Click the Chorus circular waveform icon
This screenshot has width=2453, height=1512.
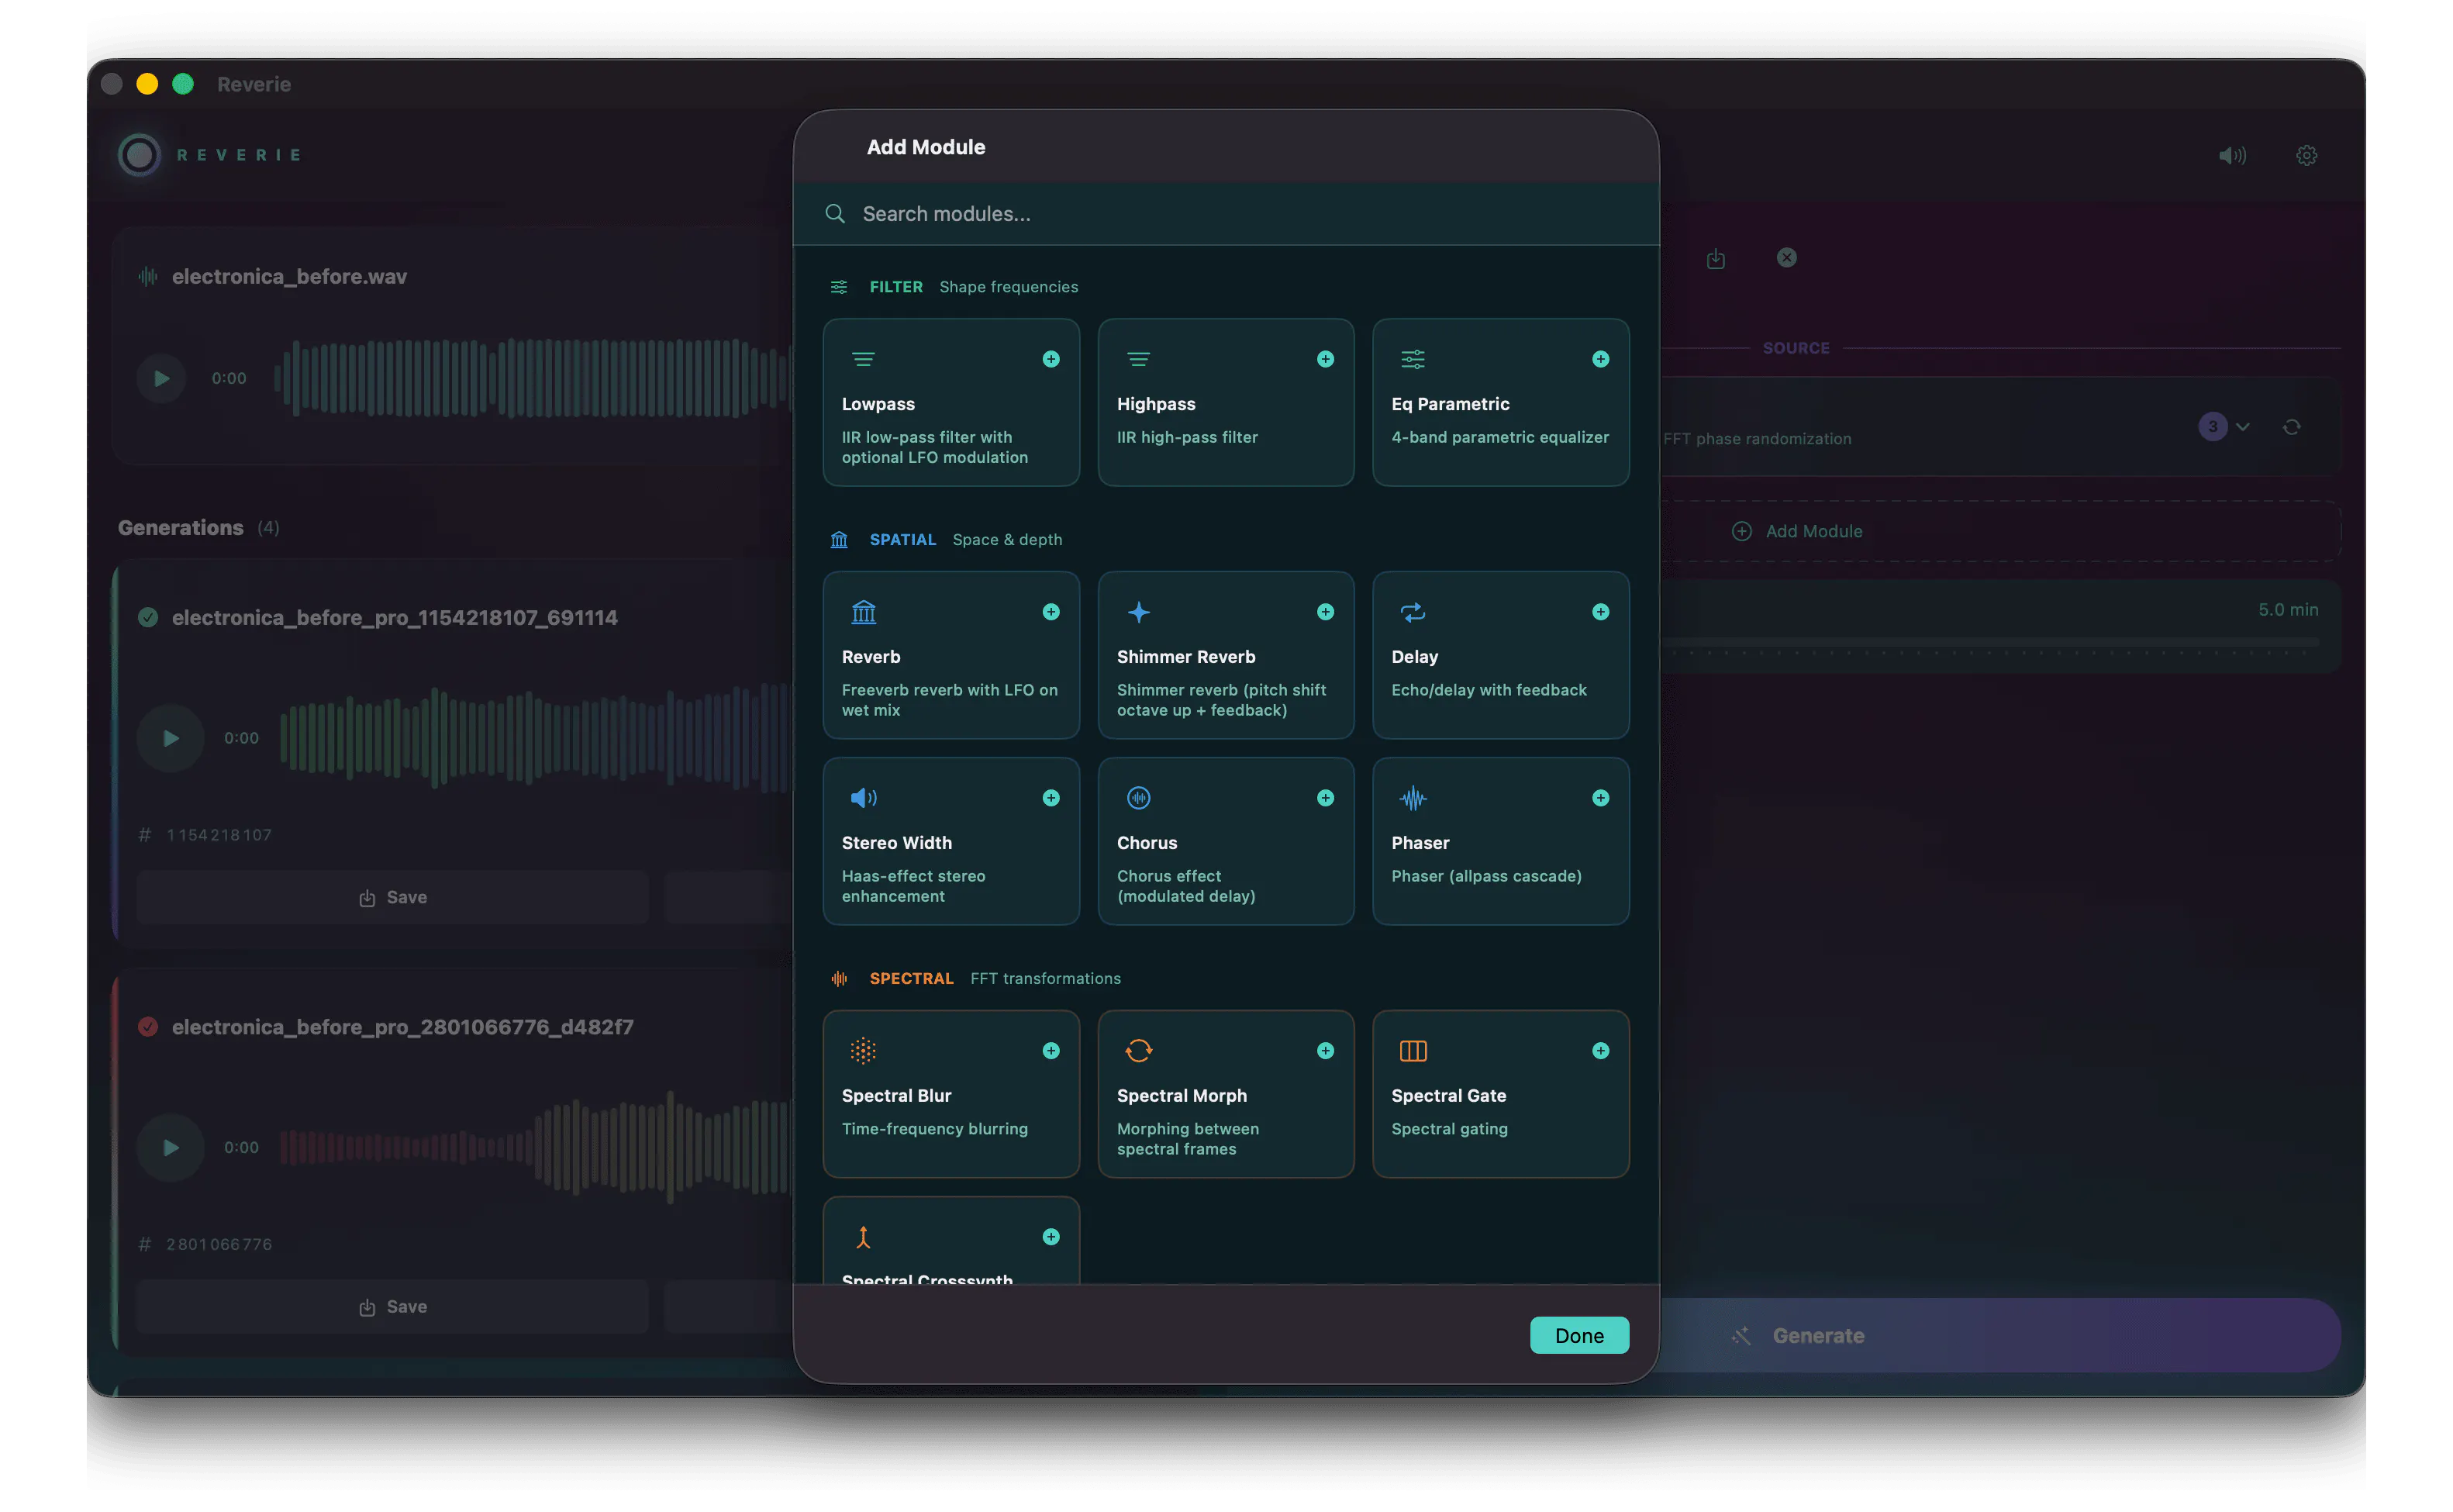(x=1139, y=798)
